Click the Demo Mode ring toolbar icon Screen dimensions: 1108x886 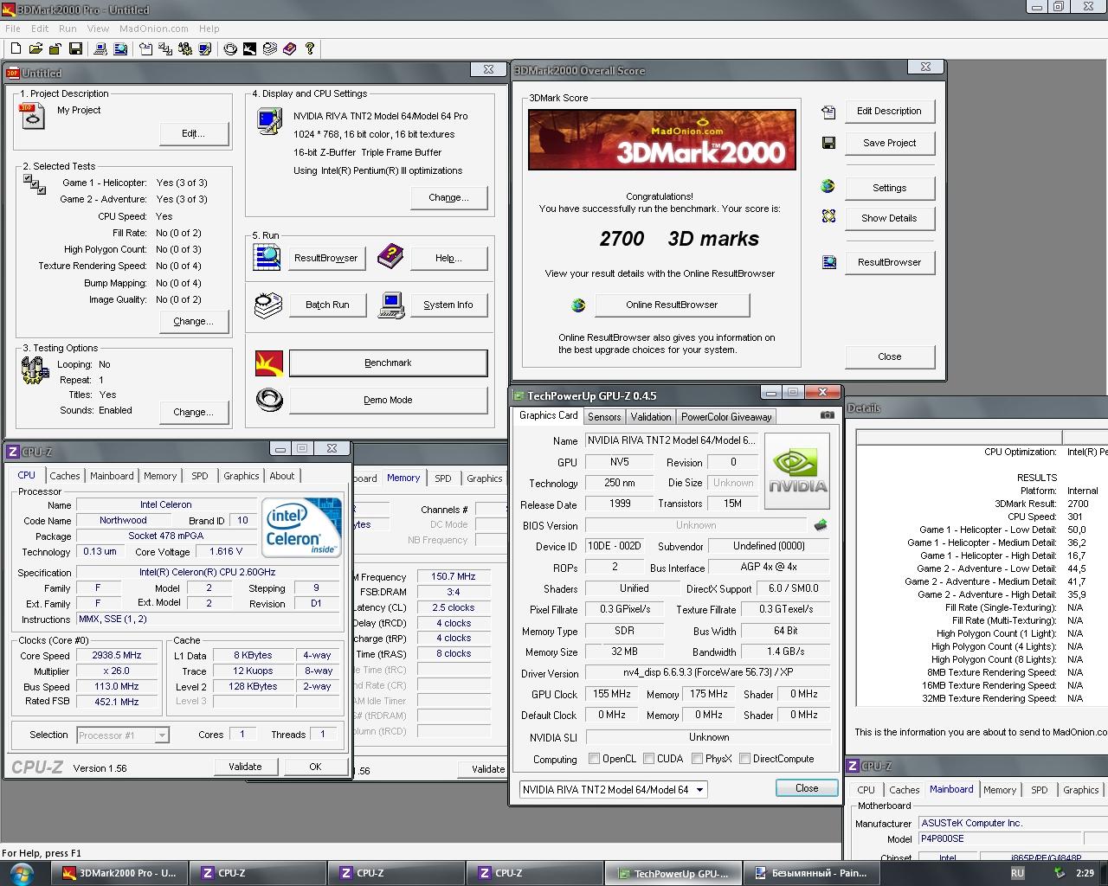(x=230, y=49)
